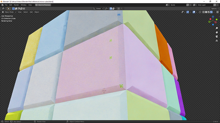Screen dimensions: 220x123
Task: Click the Back to Previous button
Action: point(43,5)
